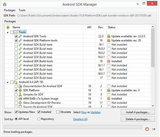
Task: Click the package list scroll down arrow
Action: click(x=153, y=106)
